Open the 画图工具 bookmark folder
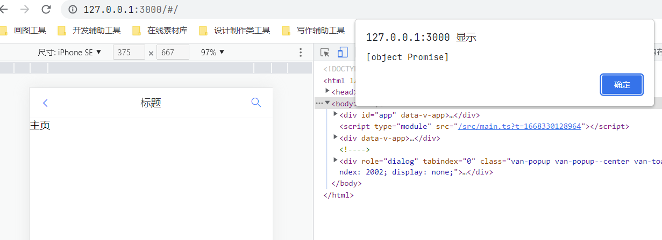This screenshot has width=662, height=240. (24, 31)
